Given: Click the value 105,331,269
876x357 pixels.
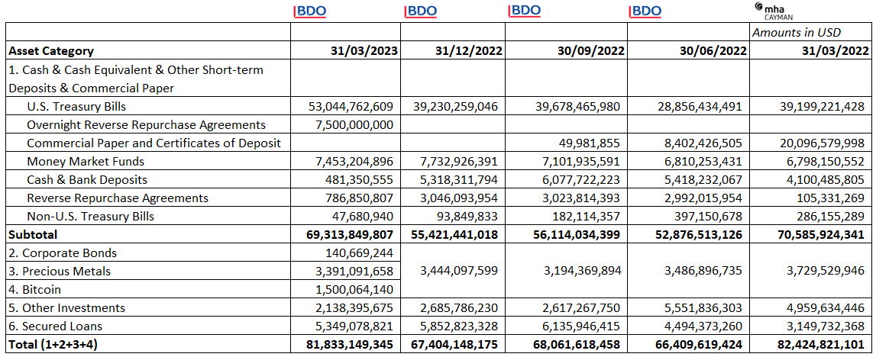Looking at the screenshot, I should tap(829, 198).
